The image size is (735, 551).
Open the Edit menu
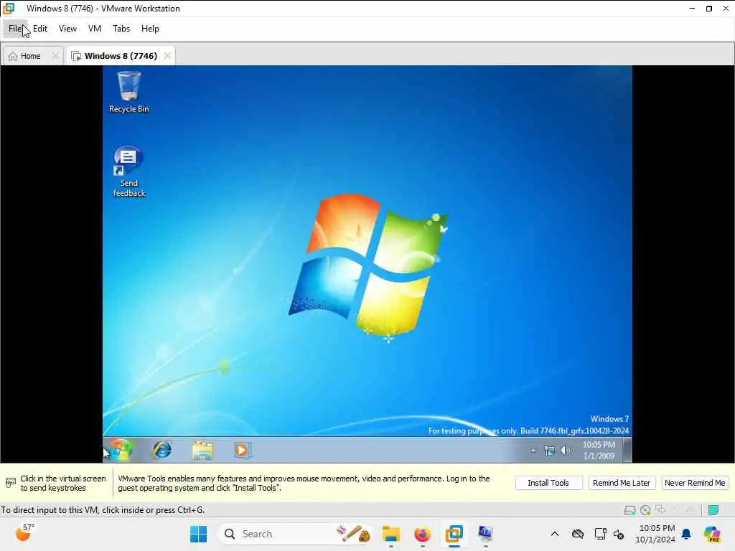pyautogui.click(x=40, y=29)
